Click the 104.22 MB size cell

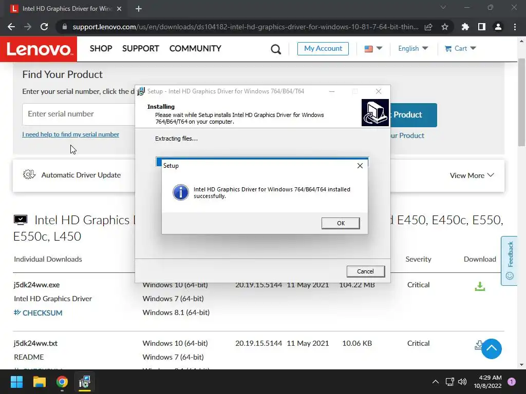(x=357, y=285)
